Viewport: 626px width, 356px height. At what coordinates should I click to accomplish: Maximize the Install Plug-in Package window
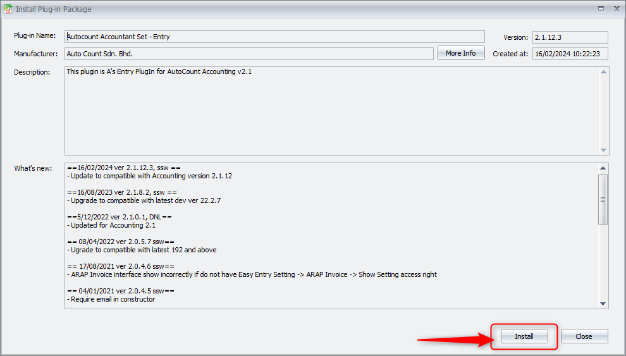[599, 9]
